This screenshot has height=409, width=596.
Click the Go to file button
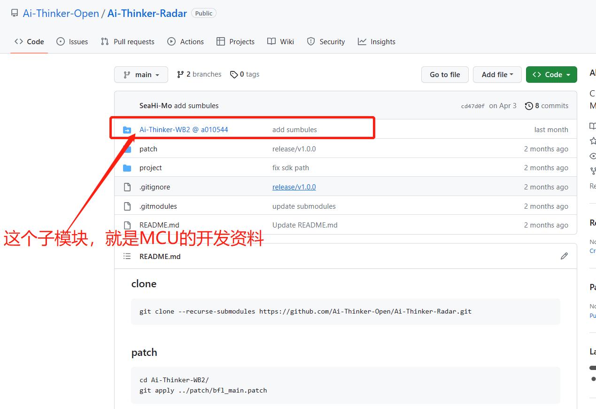[x=445, y=74]
